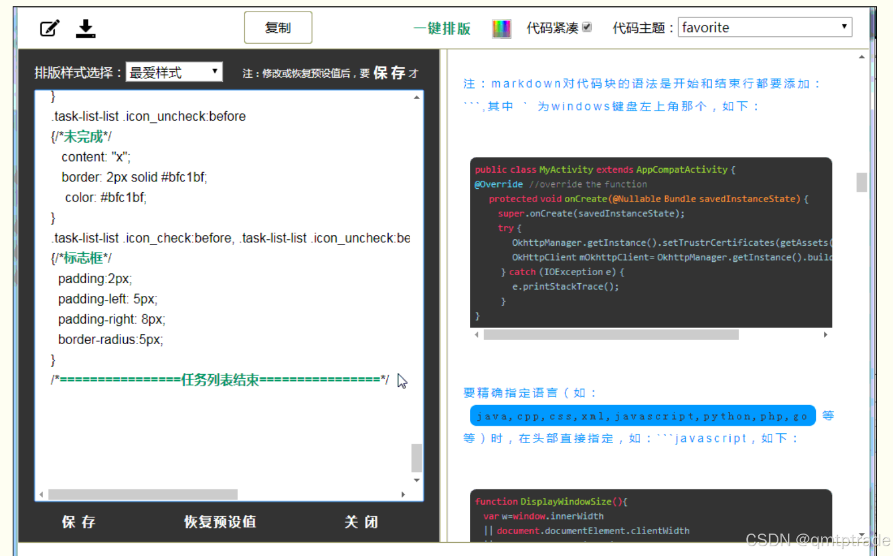The image size is (893, 556).
Task: Click 一键排版 one-click format
Action: click(442, 28)
